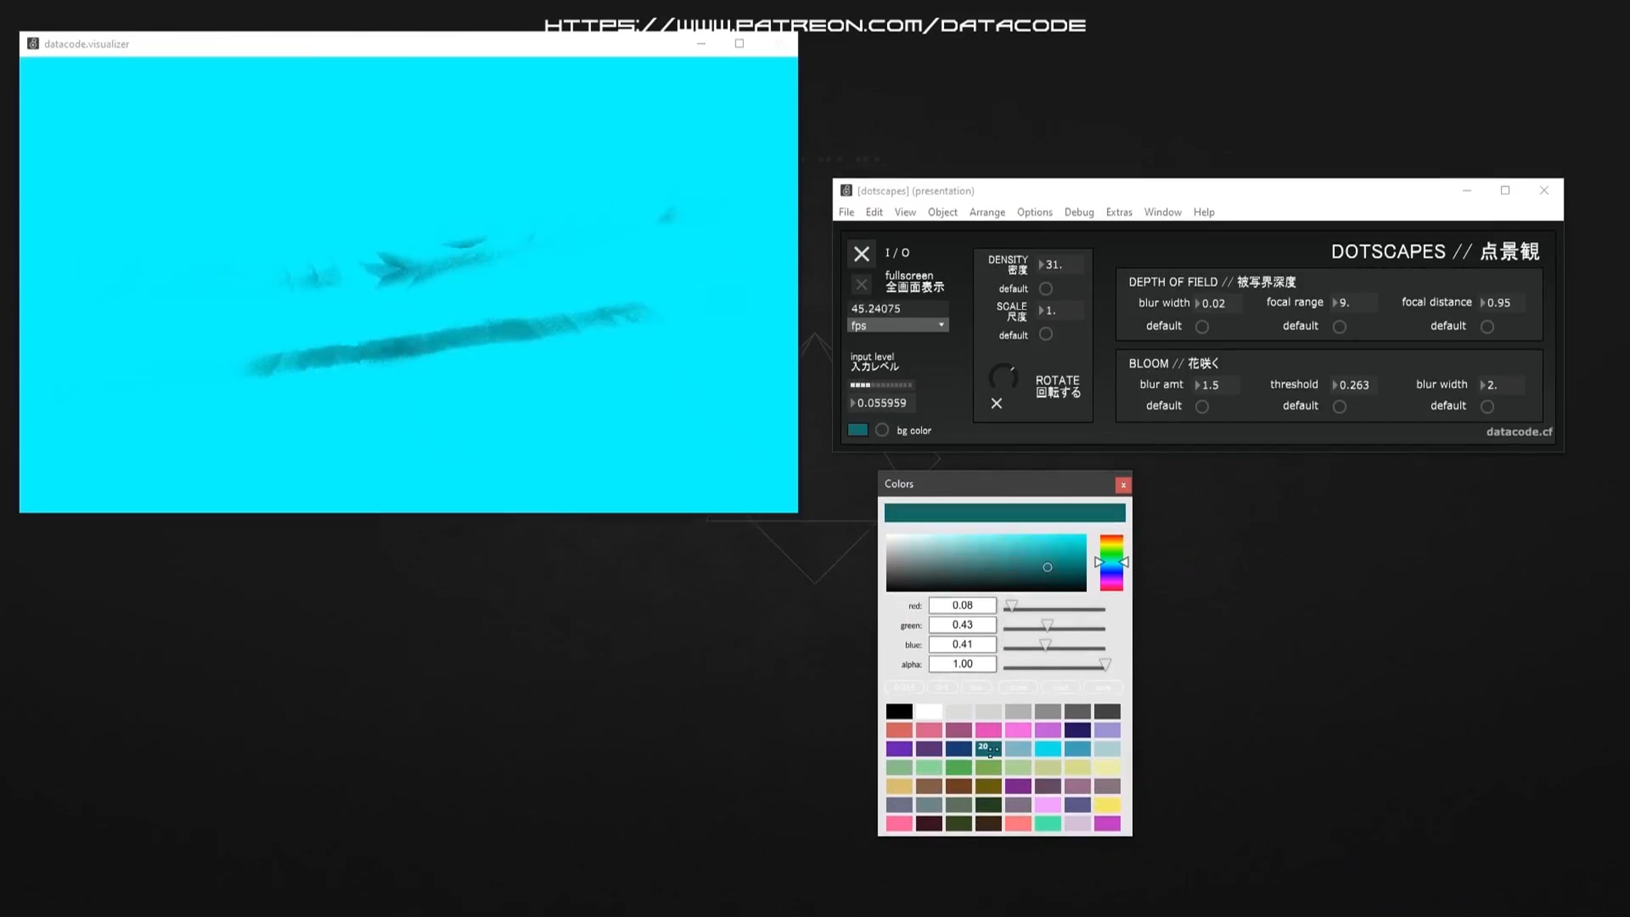
Task: Toggle the I / O power X
Action: (861, 254)
